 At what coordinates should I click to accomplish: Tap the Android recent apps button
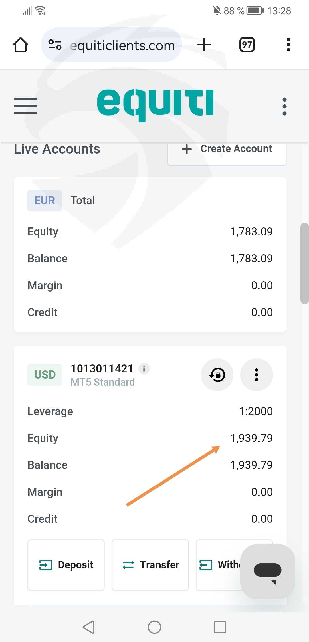coord(220,627)
